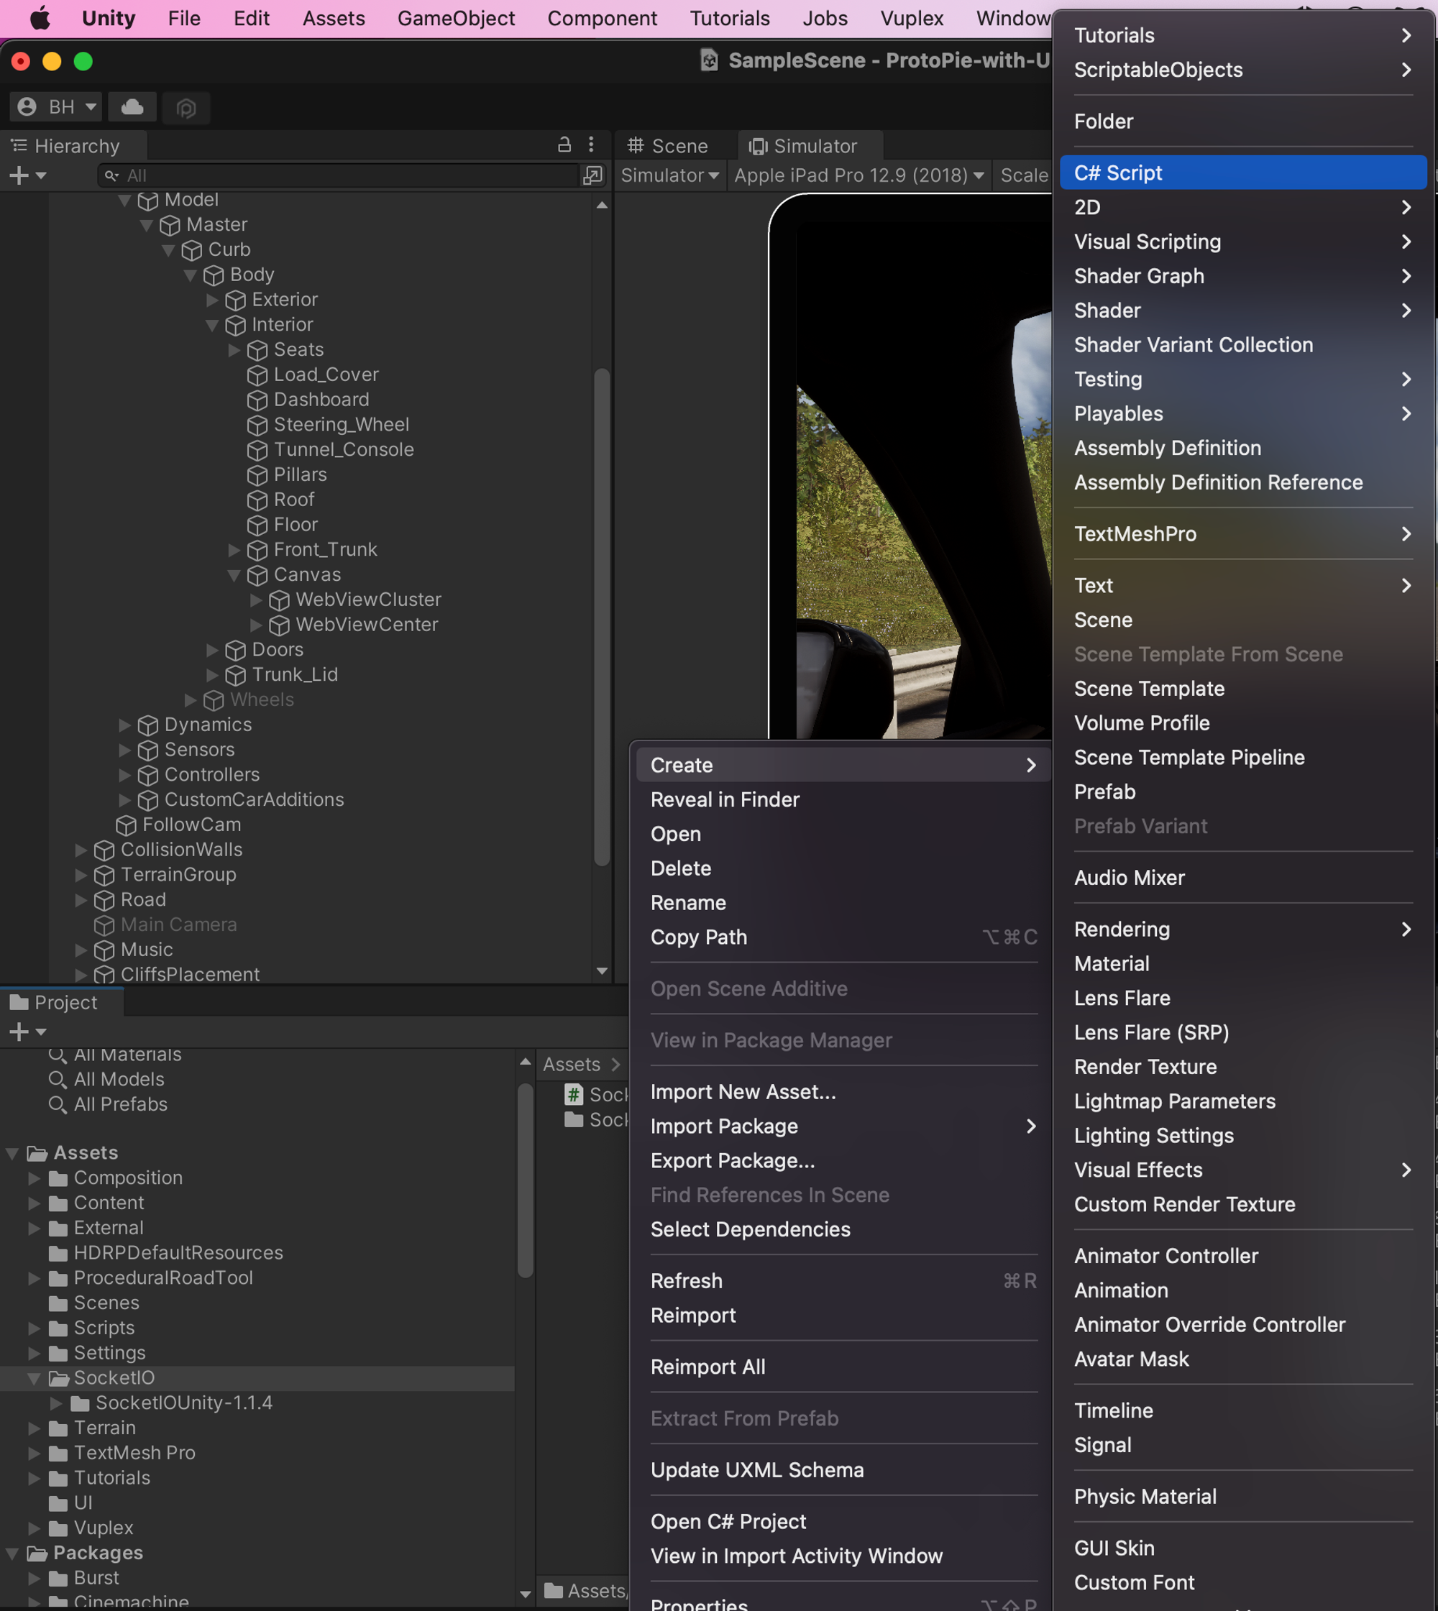This screenshot has height=1611, width=1438.
Task: Select the WebViewCluster object in the Hierarchy
Action: click(x=367, y=600)
